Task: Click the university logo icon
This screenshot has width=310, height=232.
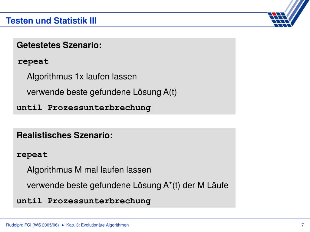Action: (x=288, y=13)
